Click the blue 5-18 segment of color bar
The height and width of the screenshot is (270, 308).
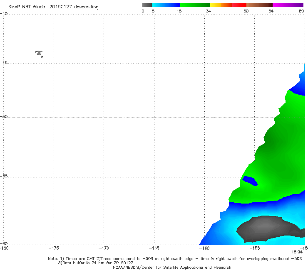click(166, 5)
